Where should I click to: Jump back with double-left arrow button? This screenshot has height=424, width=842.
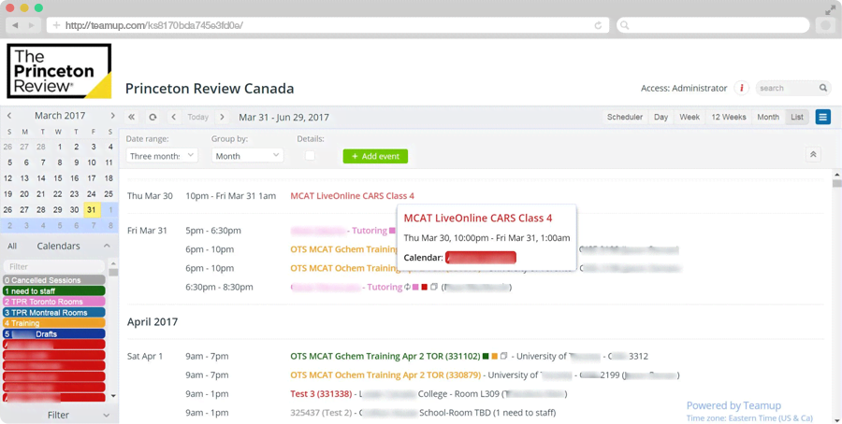click(x=131, y=117)
